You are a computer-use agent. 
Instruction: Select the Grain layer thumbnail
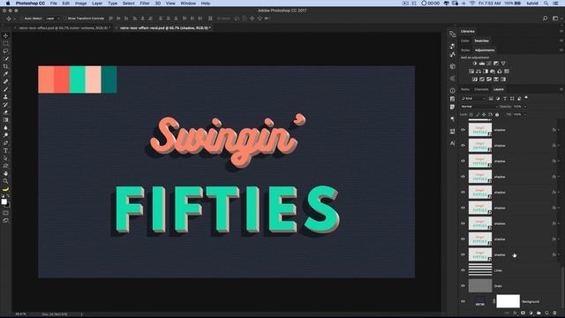coord(480,285)
